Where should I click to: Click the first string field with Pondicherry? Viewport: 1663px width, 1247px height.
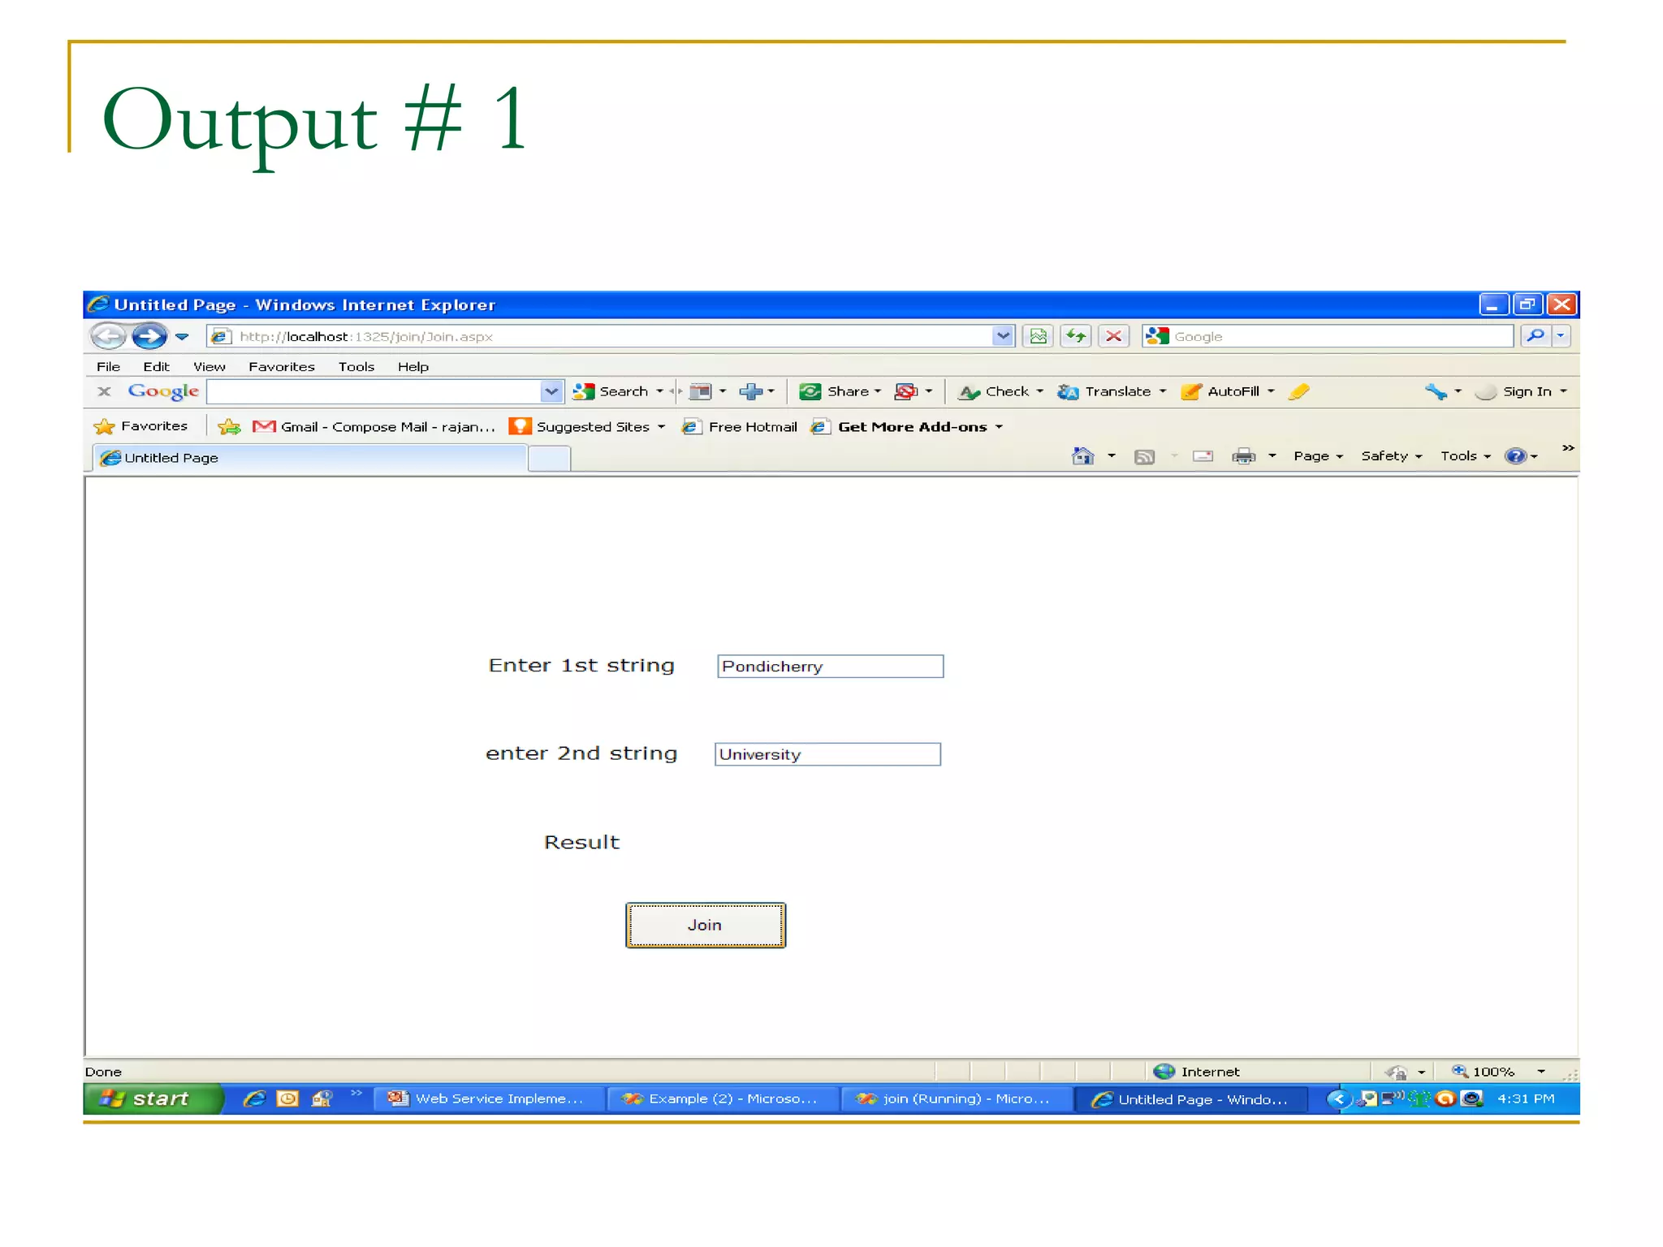[830, 667]
